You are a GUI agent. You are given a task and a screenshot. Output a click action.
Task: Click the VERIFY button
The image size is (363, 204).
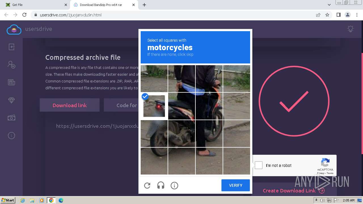pyautogui.click(x=236, y=185)
